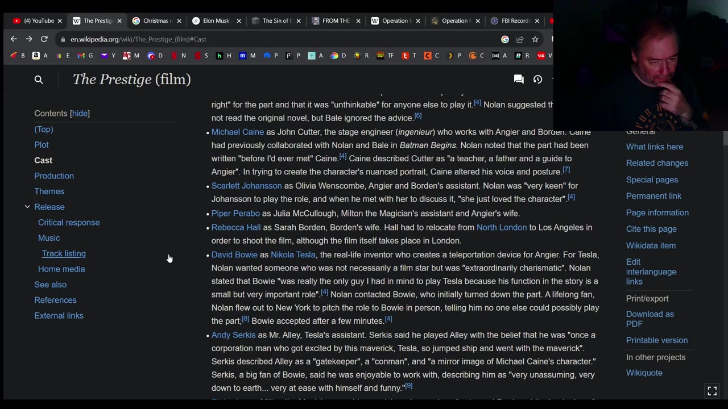Collapse the Release section chevron
This screenshot has height=409, width=728.
[27, 207]
